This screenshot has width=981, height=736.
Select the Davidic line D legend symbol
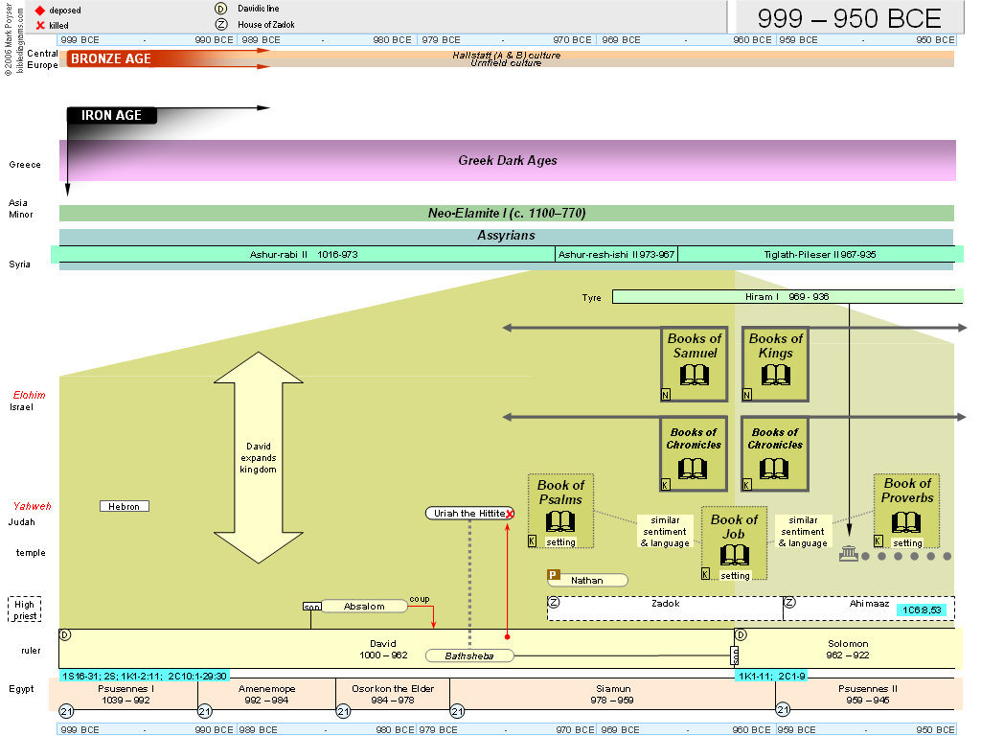(x=221, y=9)
